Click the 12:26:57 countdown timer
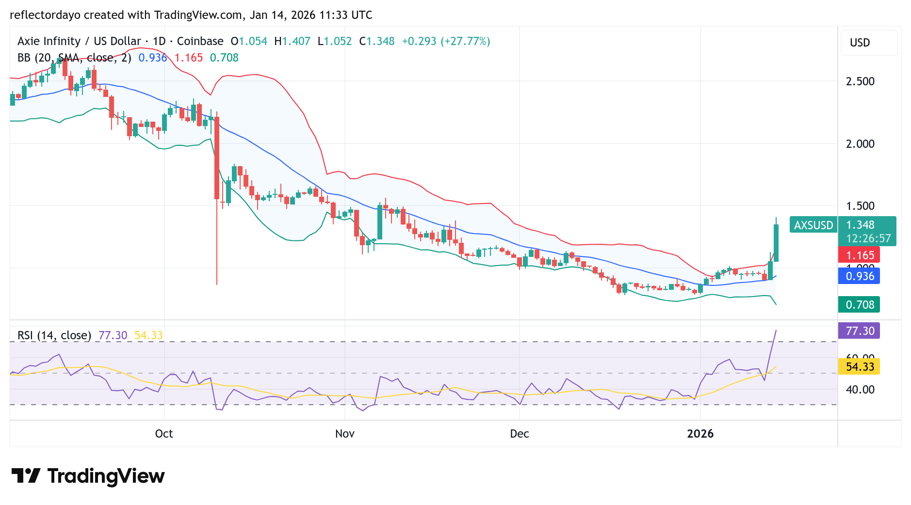This screenshot has width=911, height=505. point(868,238)
